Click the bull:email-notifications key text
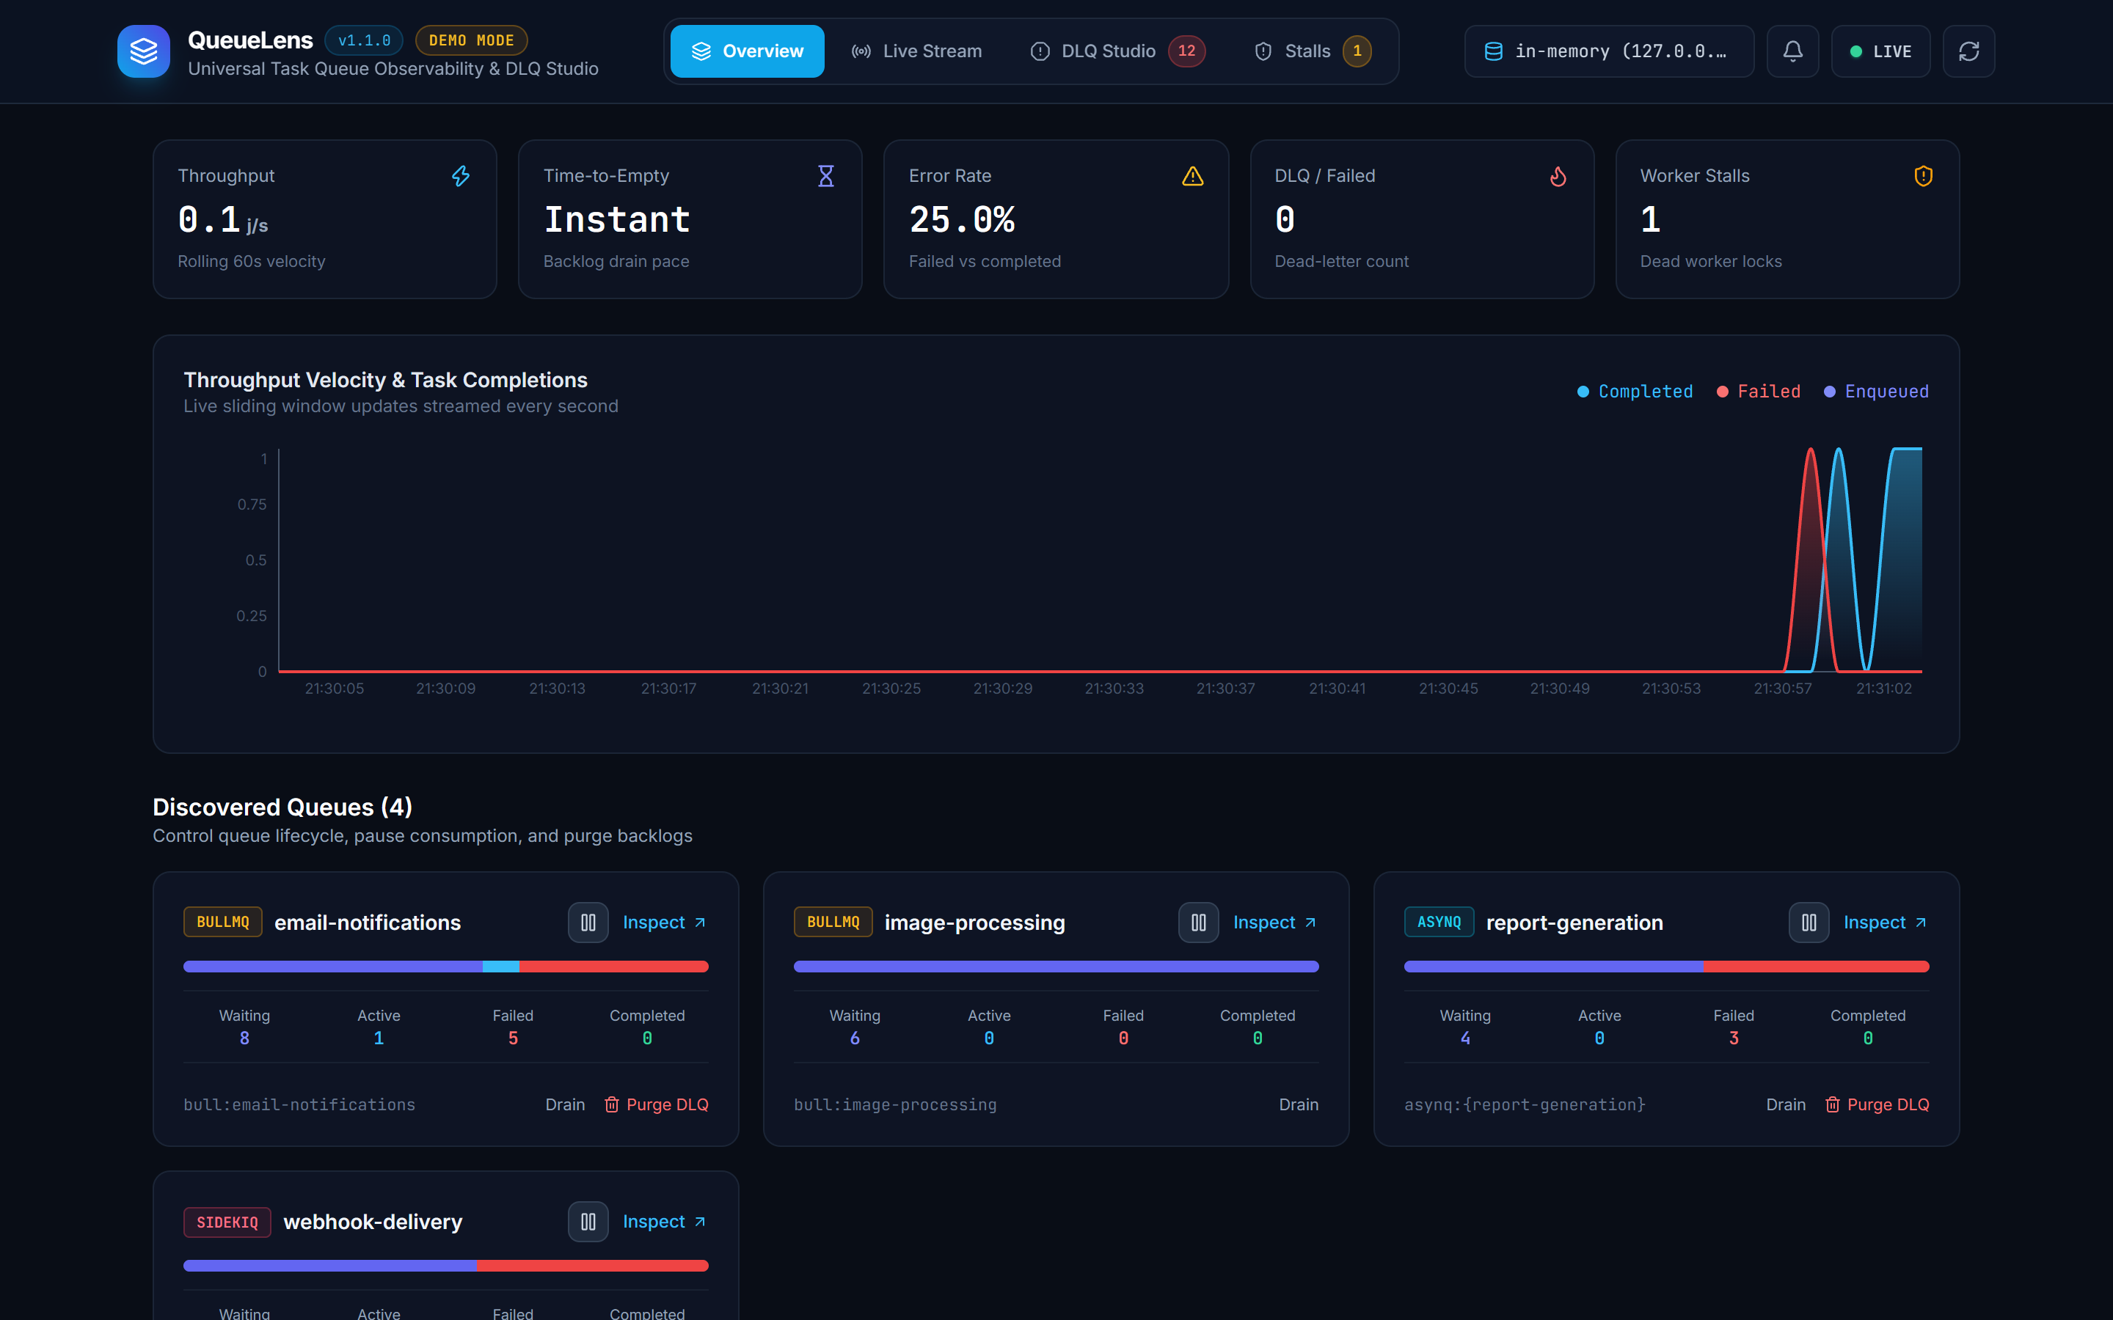2113x1320 pixels. [299, 1105]
